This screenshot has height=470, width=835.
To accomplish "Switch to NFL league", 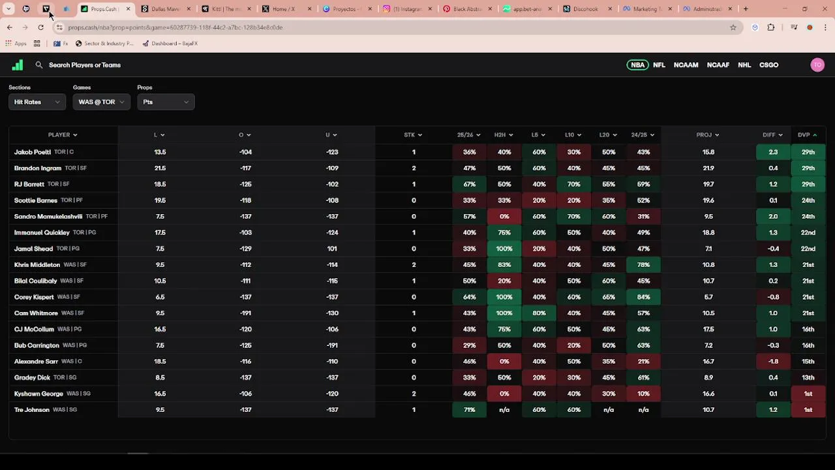I will coord(659,65).
